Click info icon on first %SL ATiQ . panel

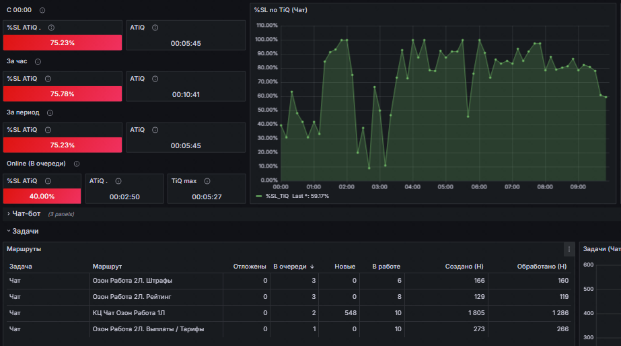[x=52, y=28]
